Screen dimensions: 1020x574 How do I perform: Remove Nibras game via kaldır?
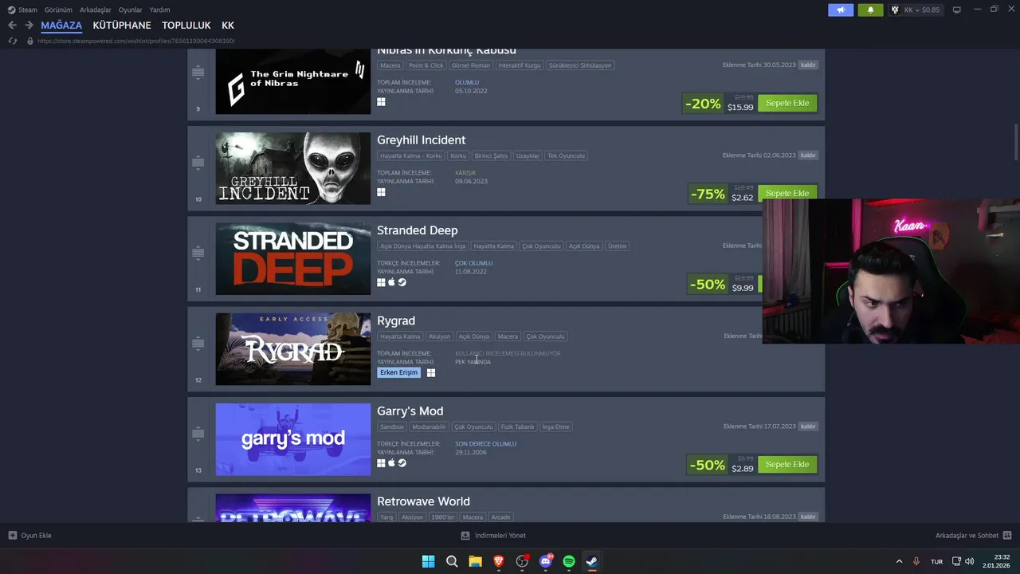[x=808, y=65]
